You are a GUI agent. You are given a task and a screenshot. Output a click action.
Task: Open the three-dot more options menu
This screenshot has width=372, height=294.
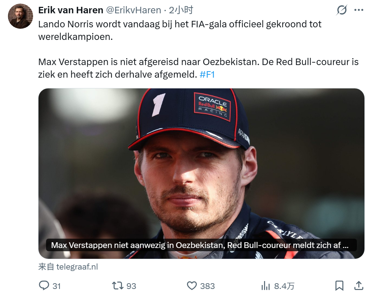(x=359, y=10)
